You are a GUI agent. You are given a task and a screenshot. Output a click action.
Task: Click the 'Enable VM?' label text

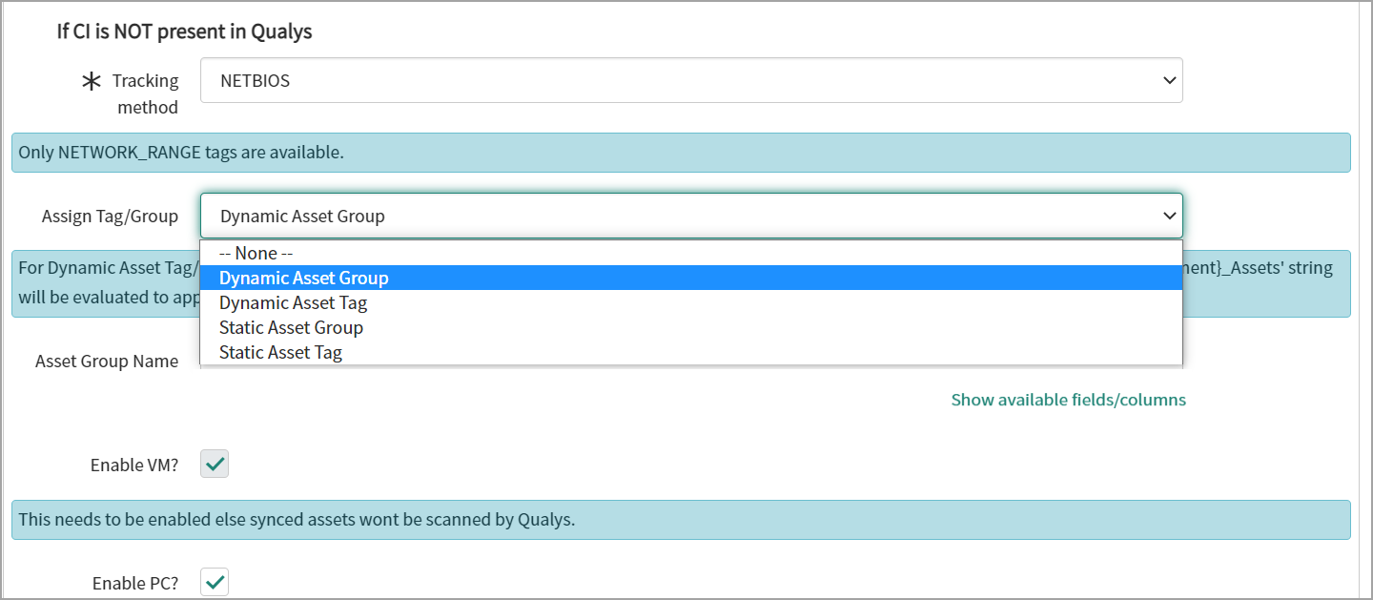[x=133, y=466]
